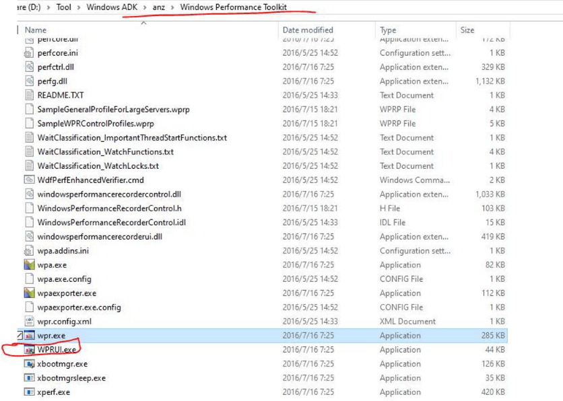Select the wpaexporter.exe.config file name
The width and height of the screenshot is (563, 401).
point(79,307)
